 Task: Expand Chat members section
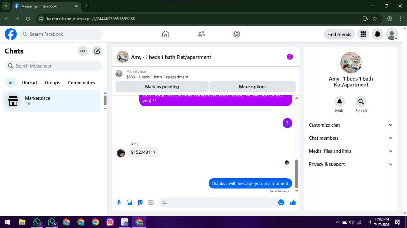point(351,138)
